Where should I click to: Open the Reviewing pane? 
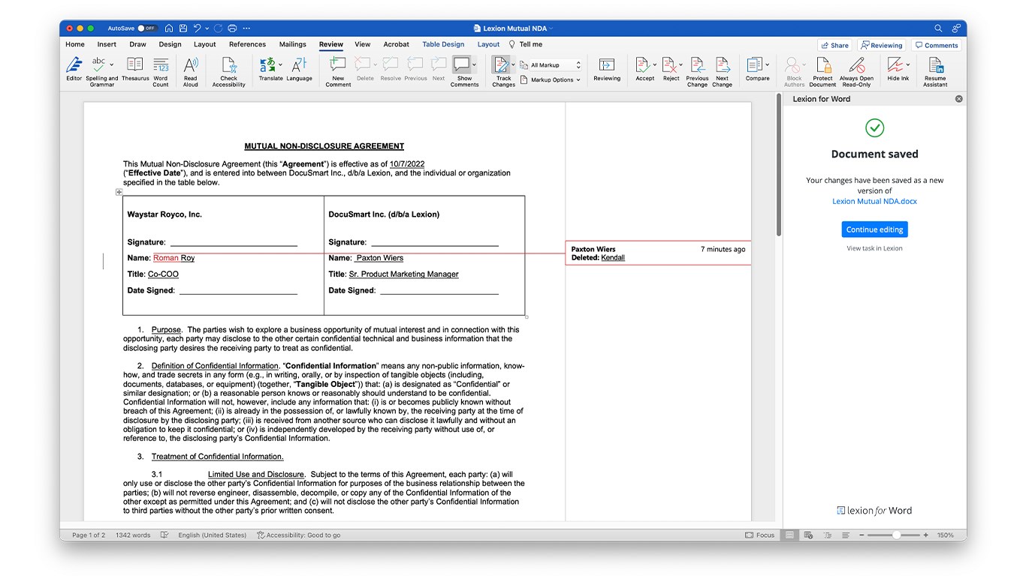(607, 70)
